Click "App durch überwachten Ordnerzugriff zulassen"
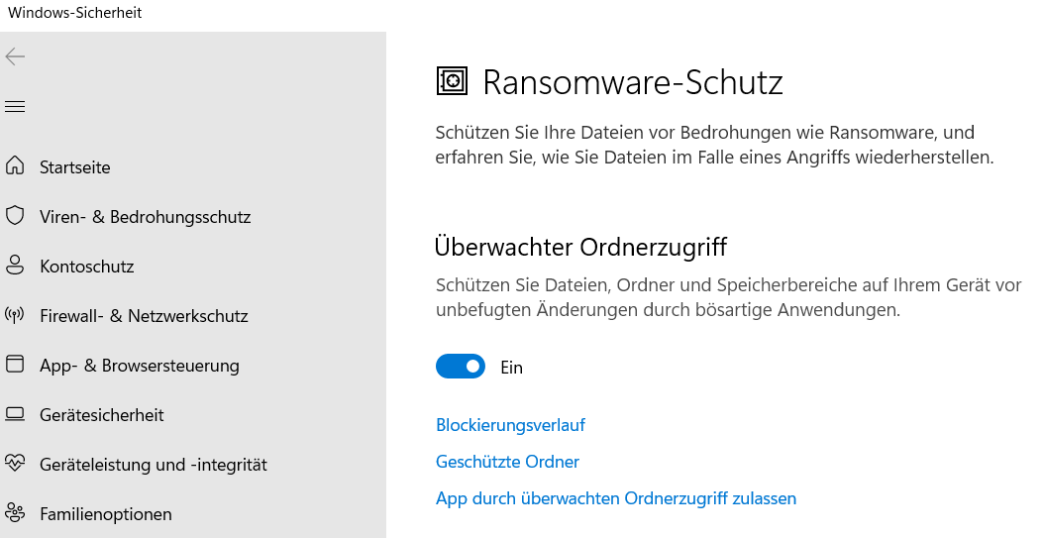This screenshot has width=1044, height=538. (x=615, y=498)
